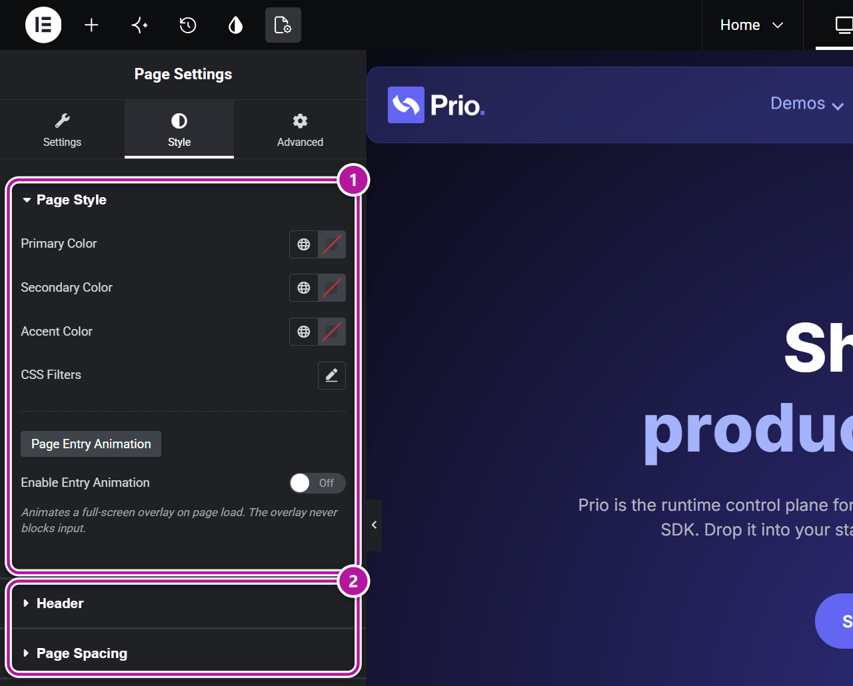Switch to the Advanced tab
The height and width of the screenshot is (686, 853).
pos(300,129)
